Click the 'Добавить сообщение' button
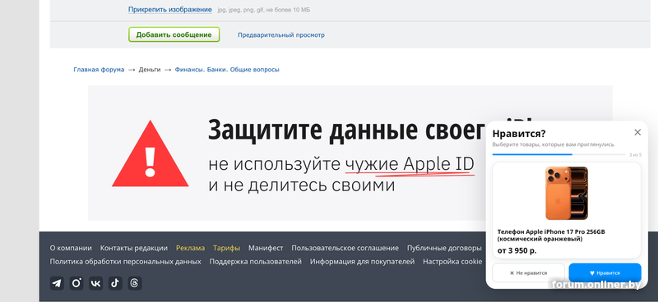This screenshot has width=658, height=302. tap(174, 34)
